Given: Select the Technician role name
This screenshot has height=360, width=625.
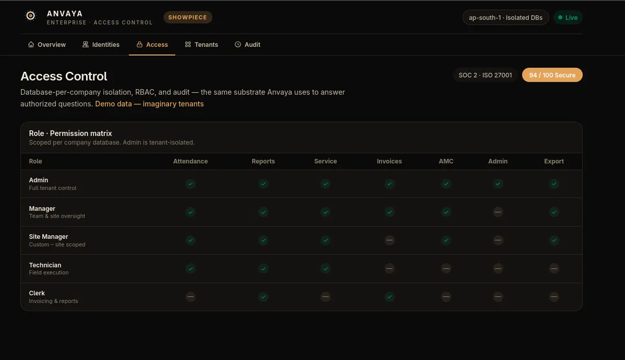Looking at the screenshot, I should 45,265.
